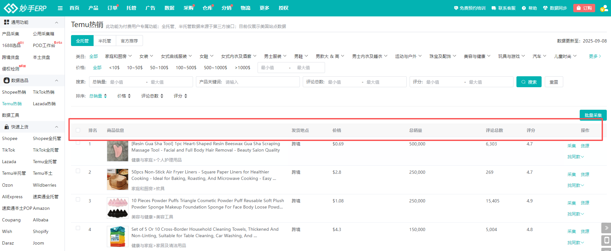Open Shopee热销 in the sidebar

click(x=14, y=92)
